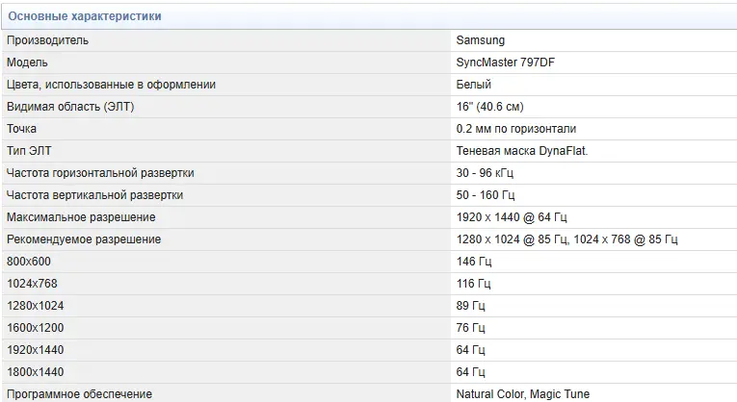Click the '50 - 160 Гц' value
Screen dimensions: 737x402
(x=486, y=195)
